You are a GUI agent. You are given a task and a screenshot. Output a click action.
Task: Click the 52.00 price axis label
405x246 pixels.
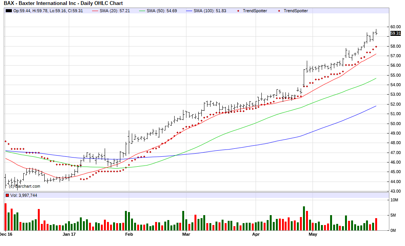pos(395,104)
